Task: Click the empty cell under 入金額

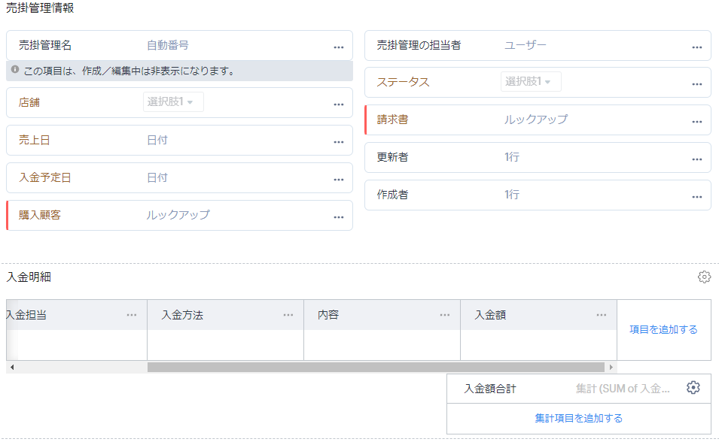Action: pyautogui.click(x=539, y=345)
